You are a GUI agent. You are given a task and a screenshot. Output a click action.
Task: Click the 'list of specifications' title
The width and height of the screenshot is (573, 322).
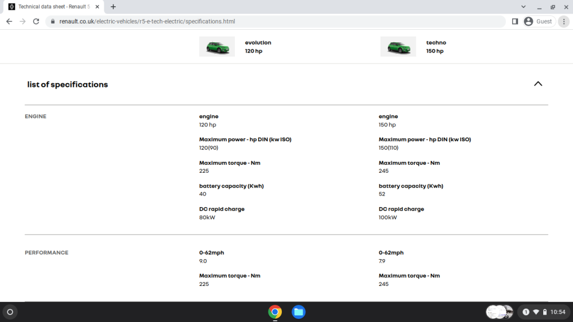(x=68, y=85)
